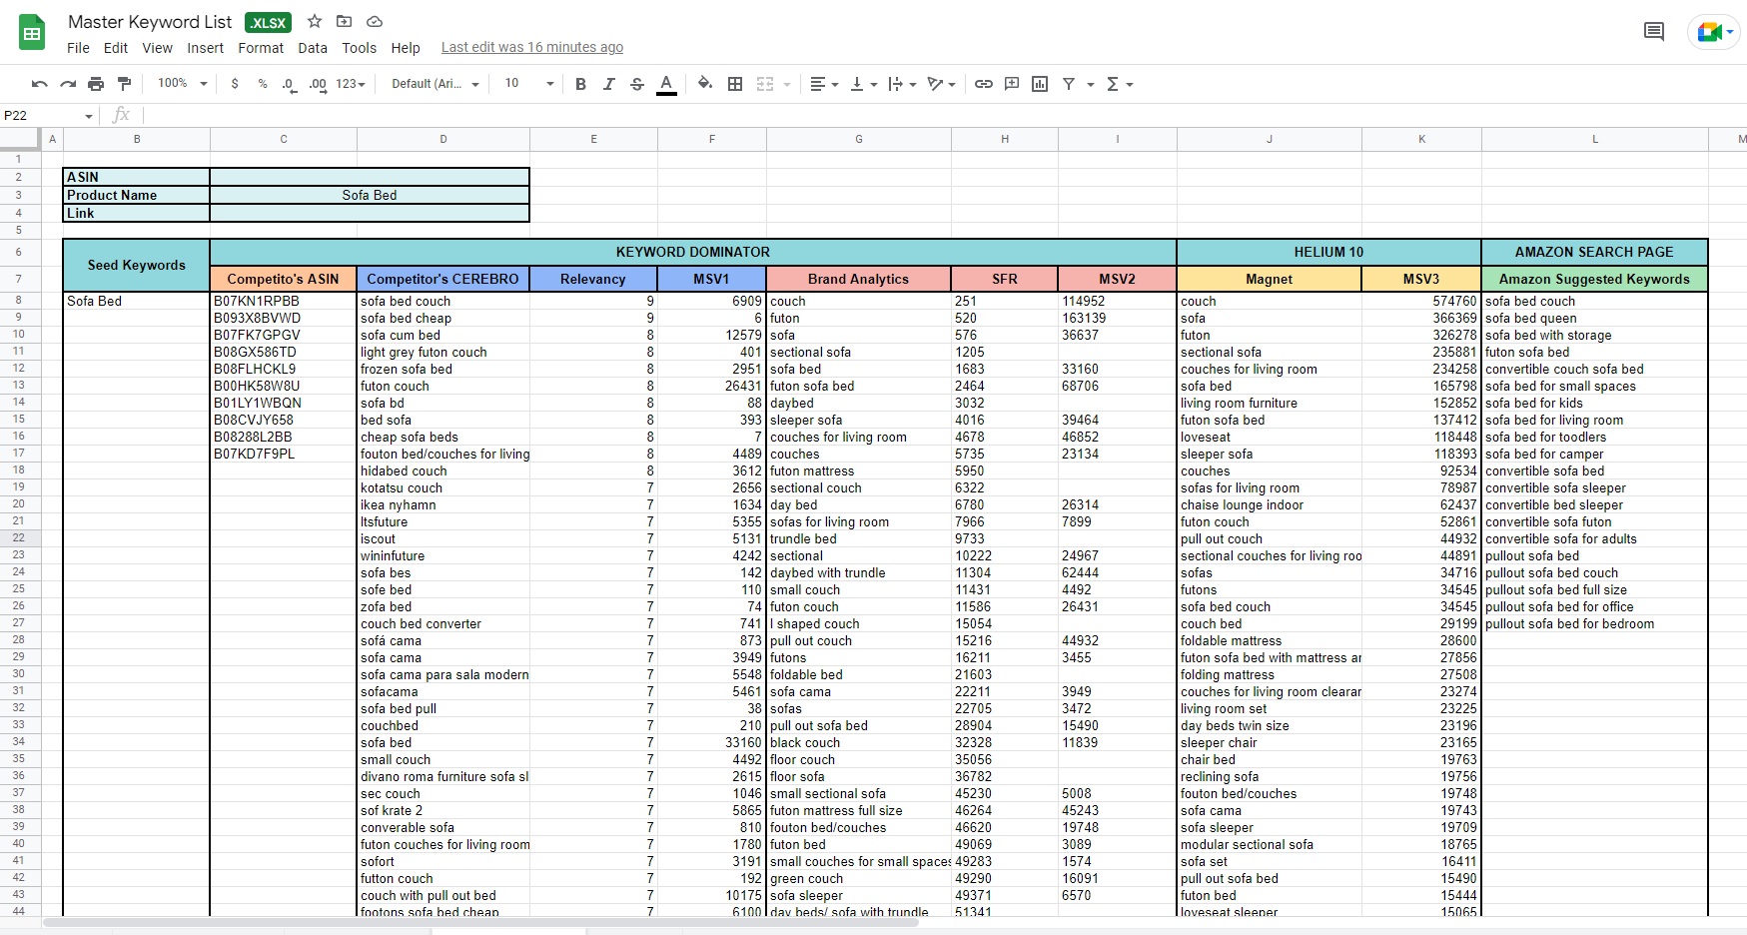
Task: Click the Undo icon
Action: 40,84
